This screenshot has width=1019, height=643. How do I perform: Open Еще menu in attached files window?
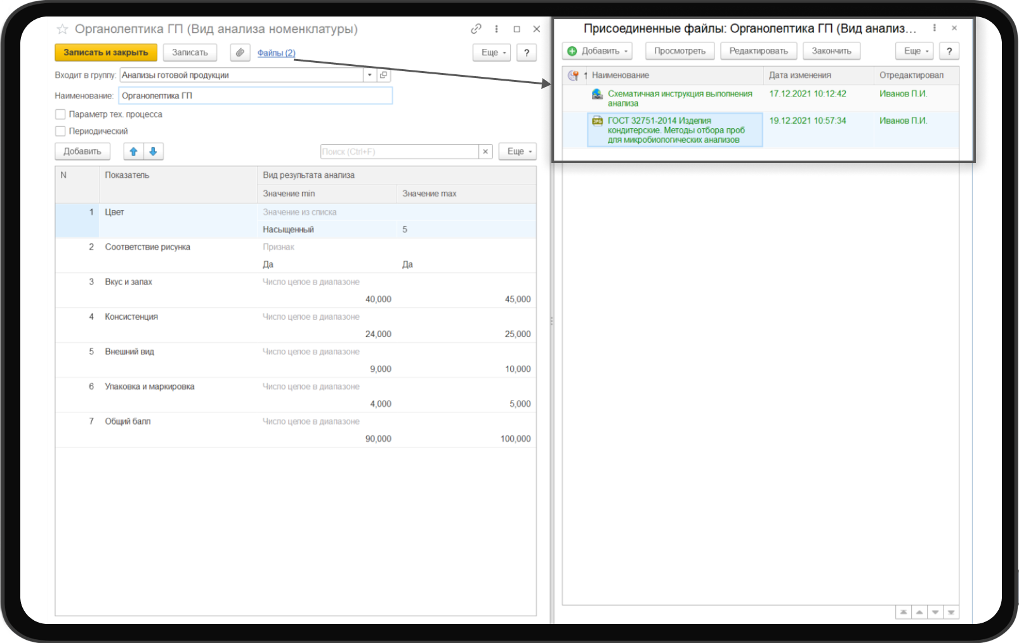914,51
